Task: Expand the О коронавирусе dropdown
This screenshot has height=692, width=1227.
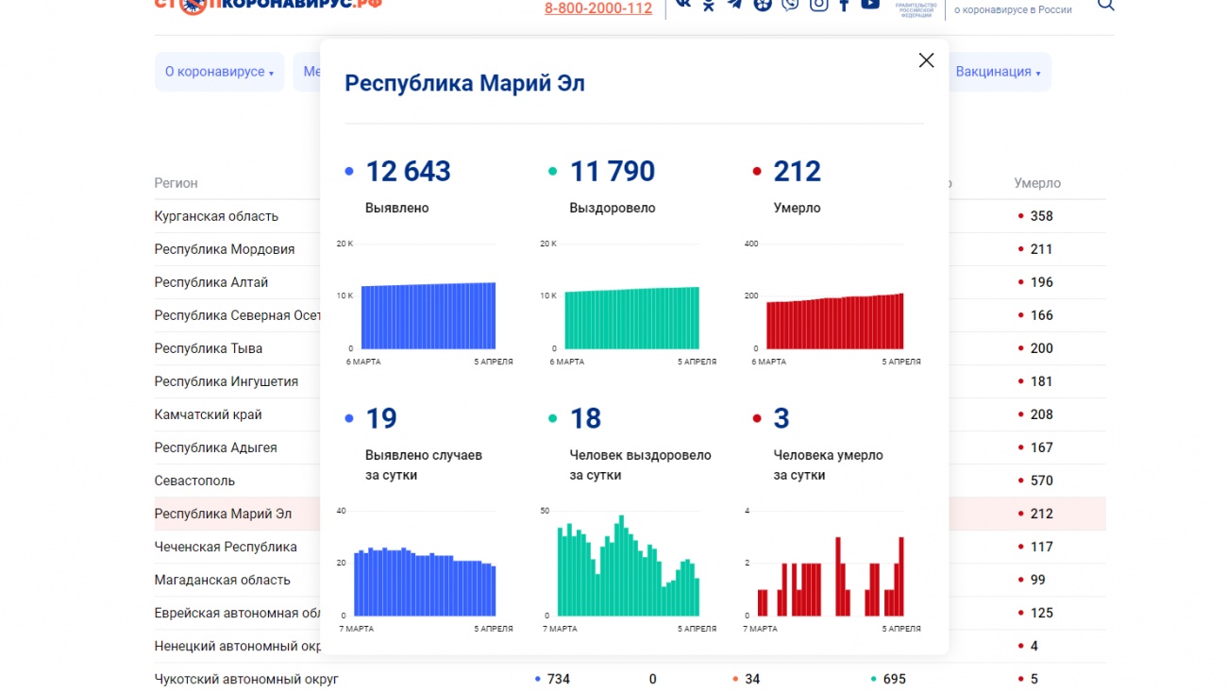Action: pos(219,72)
